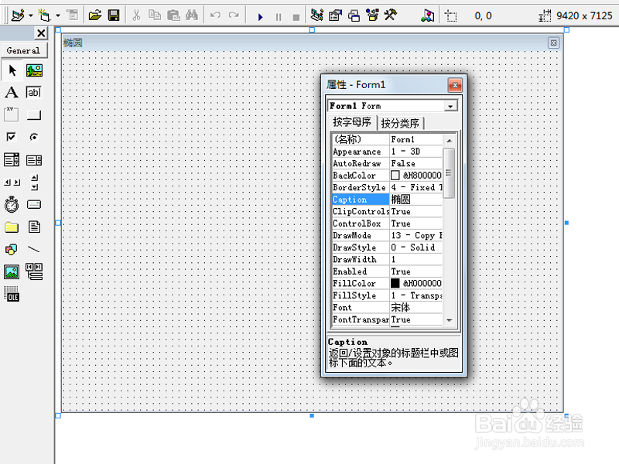Click the FillColor black color swatch
This screenshot has height=464, width=619.
click(395, 283)
